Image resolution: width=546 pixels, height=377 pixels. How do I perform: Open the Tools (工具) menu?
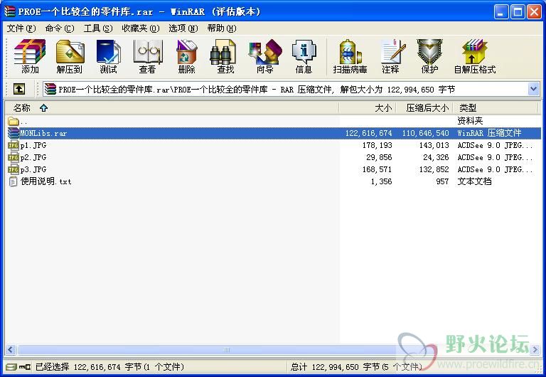98,28
